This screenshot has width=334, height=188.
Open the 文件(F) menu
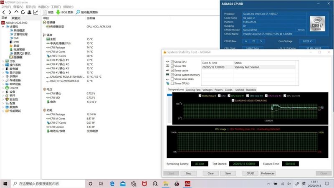[6, 7]
